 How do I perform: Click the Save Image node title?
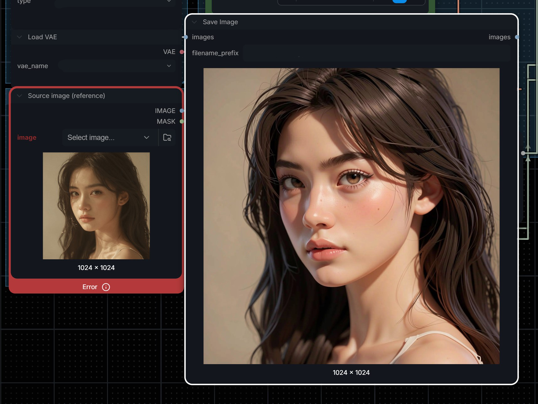pos(220,22)
